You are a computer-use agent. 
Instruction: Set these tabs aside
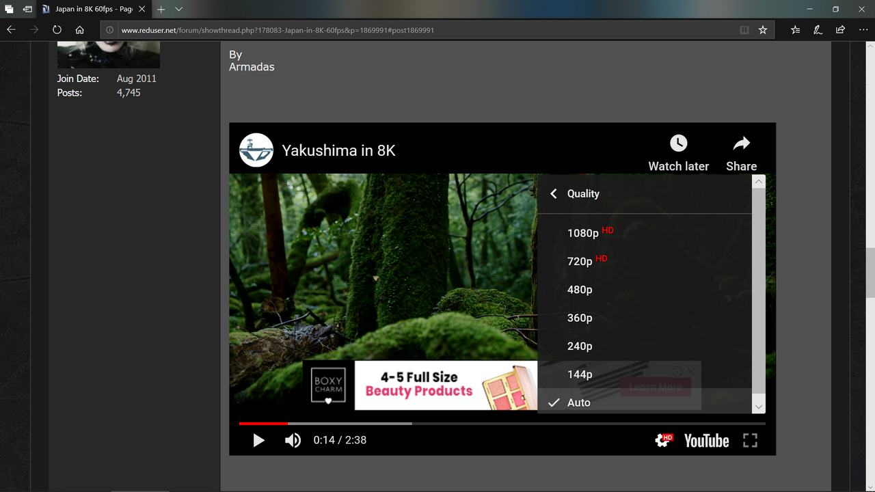27,10
